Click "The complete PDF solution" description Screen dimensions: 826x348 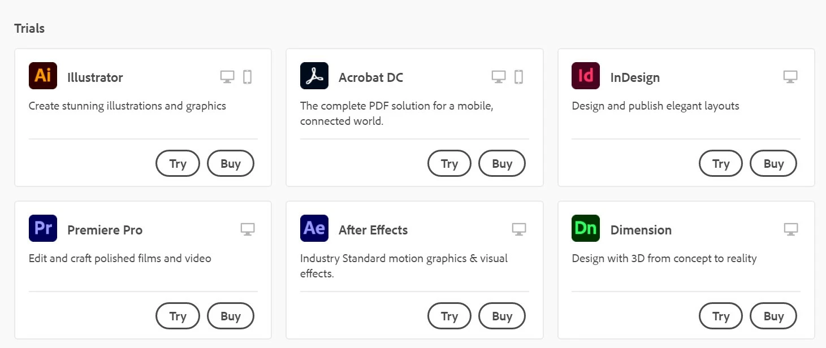tap(397, 113)
